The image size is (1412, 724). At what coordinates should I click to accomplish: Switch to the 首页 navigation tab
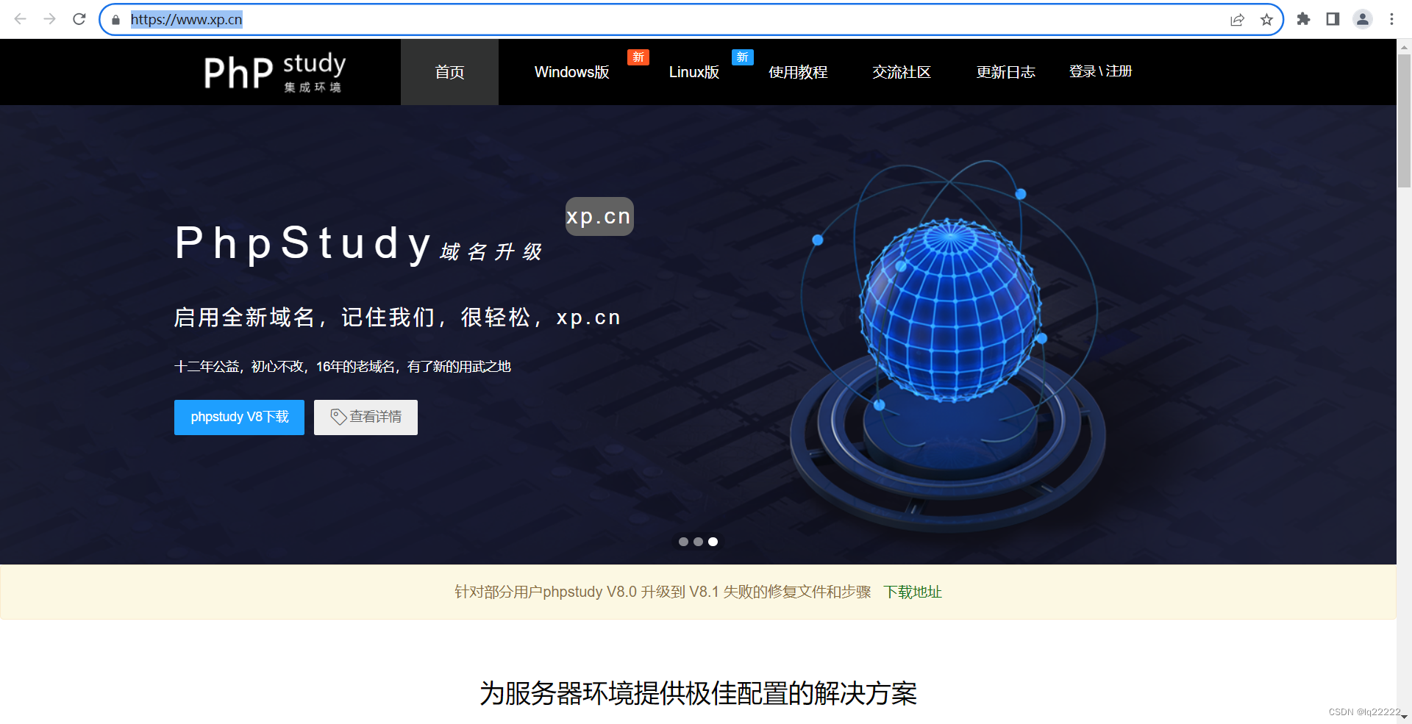[x=449, y=72]
